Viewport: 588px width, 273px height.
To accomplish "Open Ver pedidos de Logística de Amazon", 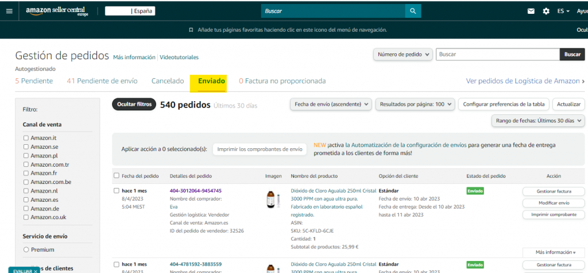I will [525, 80].
